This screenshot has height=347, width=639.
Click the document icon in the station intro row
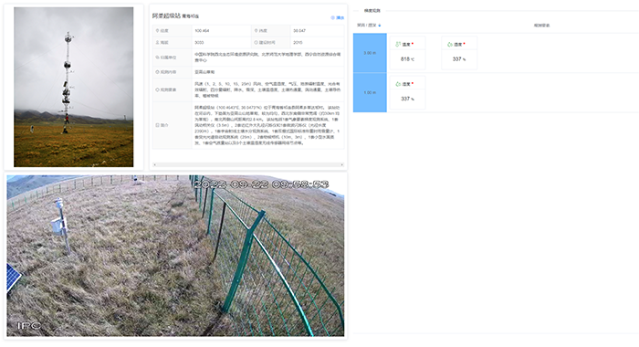(x=157, y=125)
